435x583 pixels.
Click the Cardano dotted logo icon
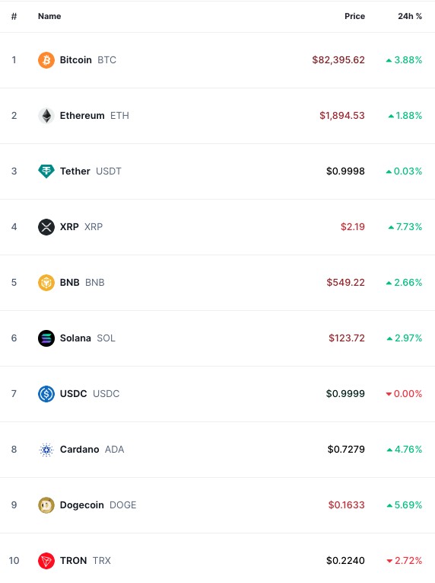pos(46,450)
